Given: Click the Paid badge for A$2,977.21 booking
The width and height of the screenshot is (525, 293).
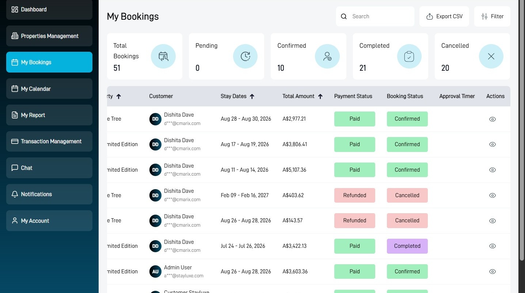Looking at the screenshot, I should tap(355, 119).
